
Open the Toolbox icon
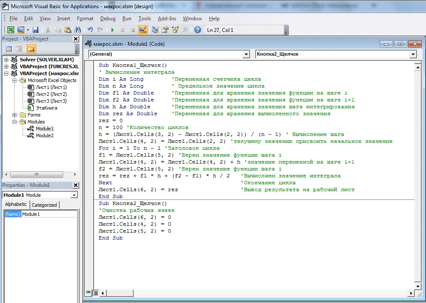tap(185, 30)
